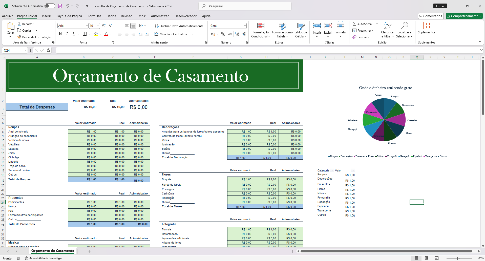Open the Arquivo menu
The height and width of the screenshot is (261, 485).
click(8, 16)
